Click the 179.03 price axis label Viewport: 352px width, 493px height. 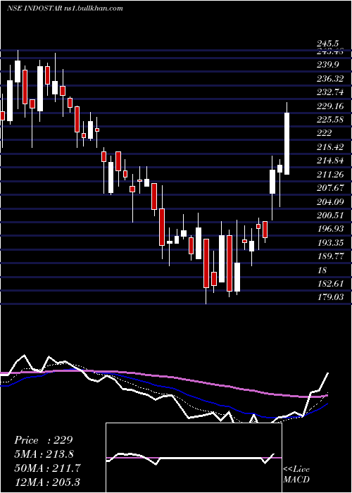[330, 297]
